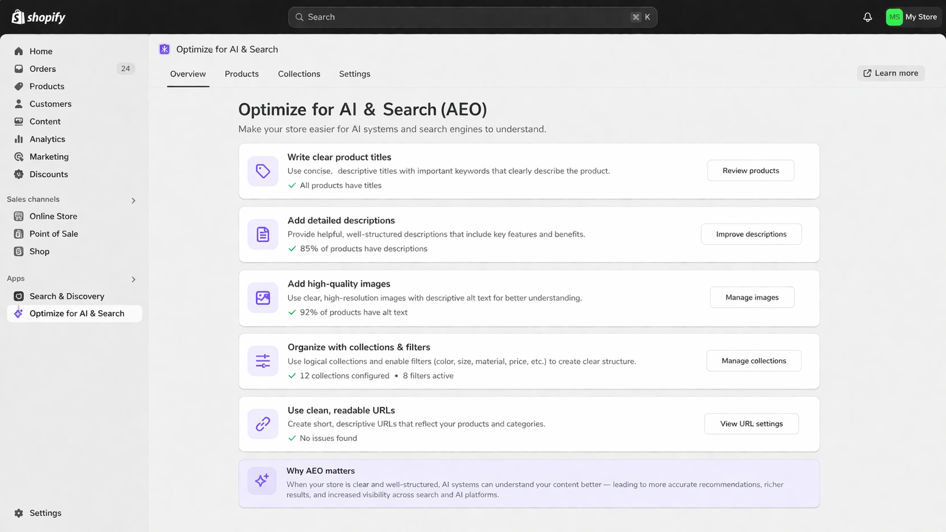
Task: Select the Point of Sale icon
Action: coord(19,233)
